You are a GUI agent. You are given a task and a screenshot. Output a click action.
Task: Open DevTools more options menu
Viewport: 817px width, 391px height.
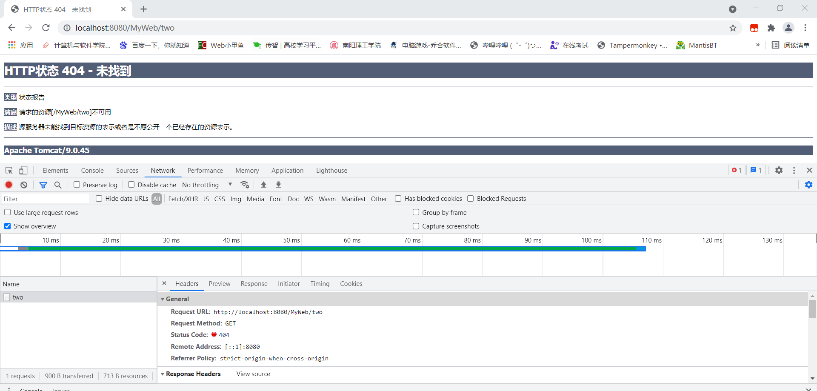[794, 170]
